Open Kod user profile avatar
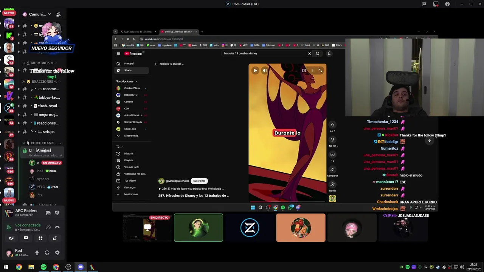 pyautogui.click(x=9, y=253)
